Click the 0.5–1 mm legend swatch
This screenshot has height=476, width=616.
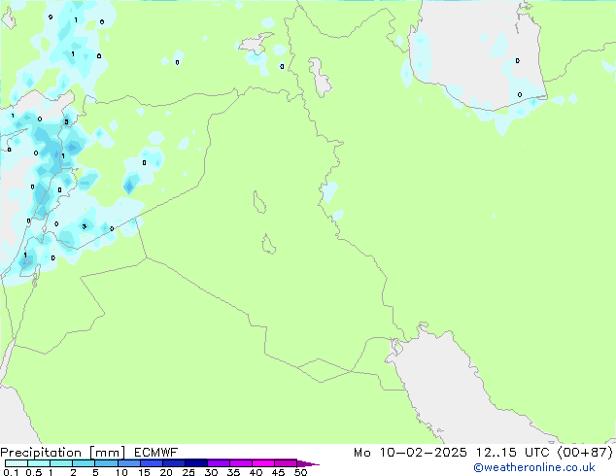[x=39, y=463]
